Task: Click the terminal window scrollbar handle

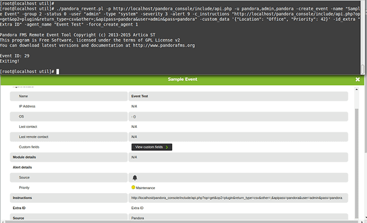Action: (x=363, y=69)
